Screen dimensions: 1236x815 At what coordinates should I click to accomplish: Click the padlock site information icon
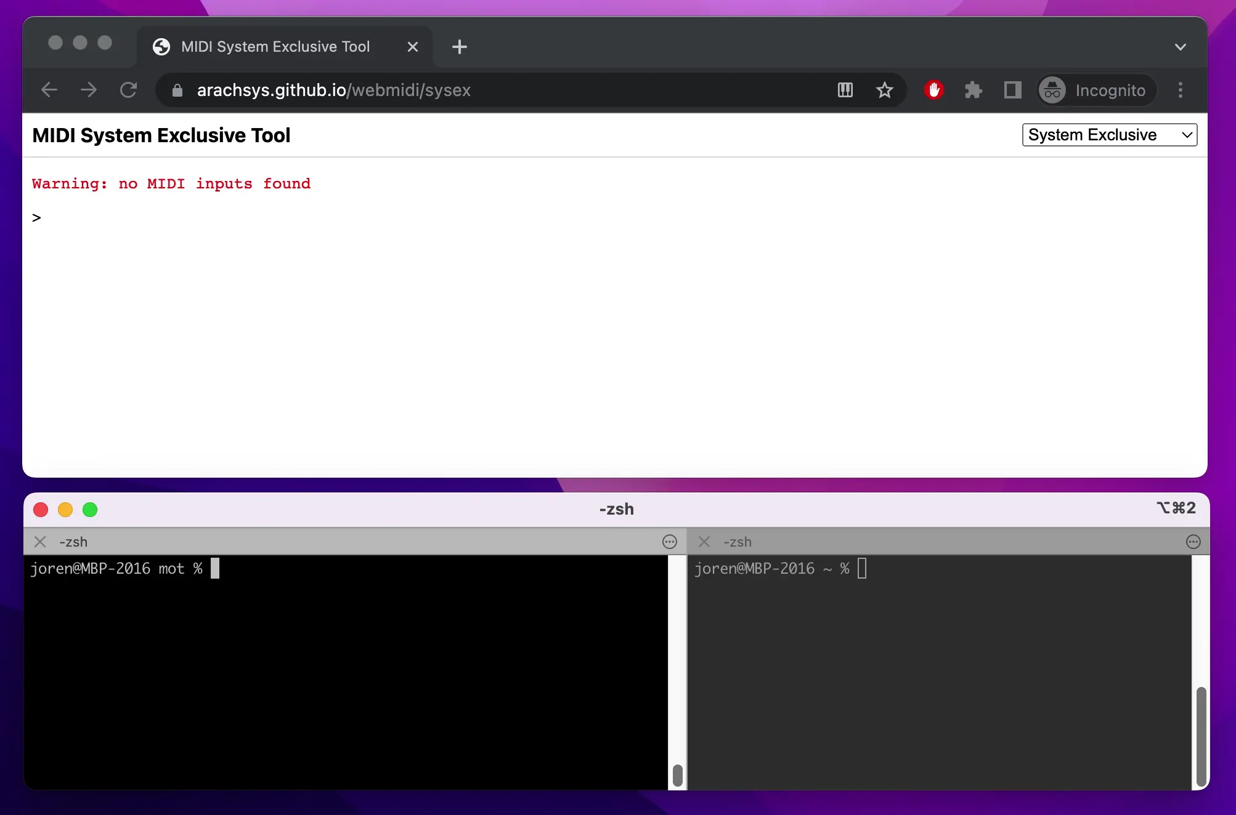177,90
